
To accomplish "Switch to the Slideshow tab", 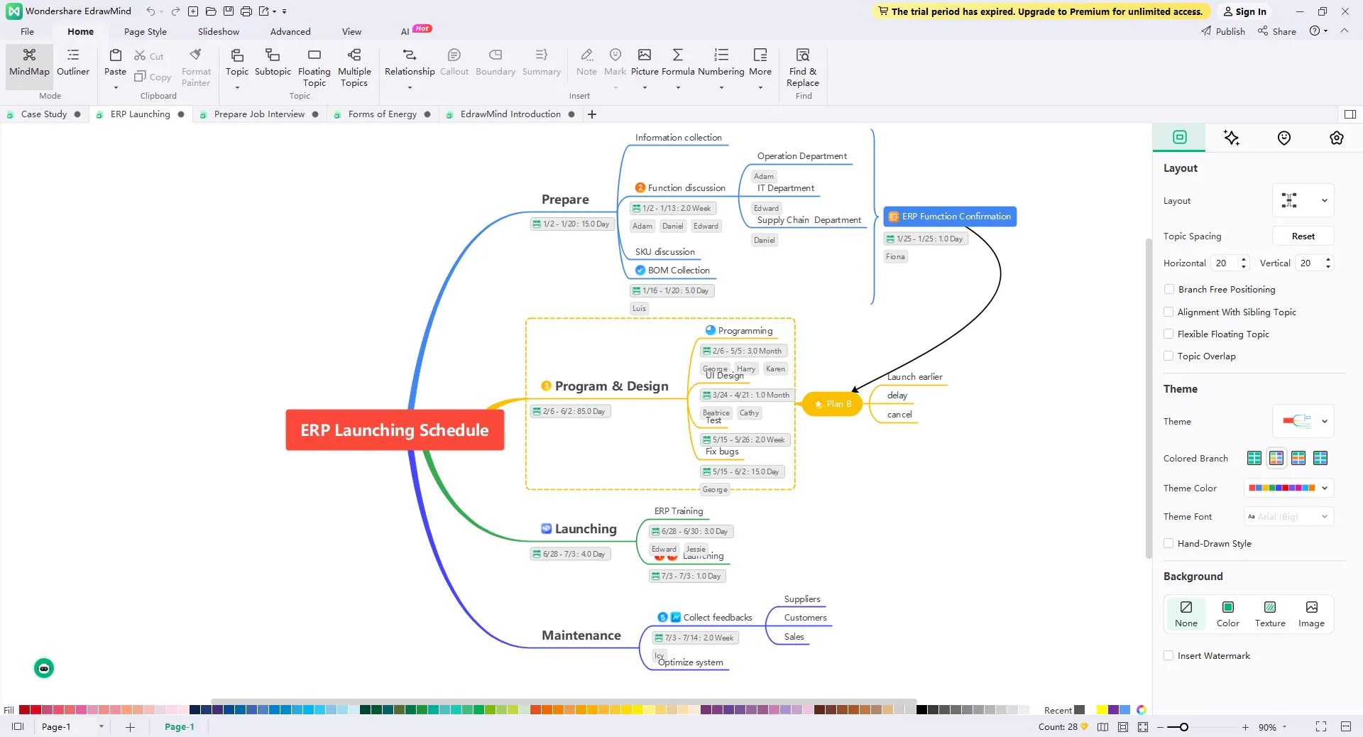I will coord(219,31).
